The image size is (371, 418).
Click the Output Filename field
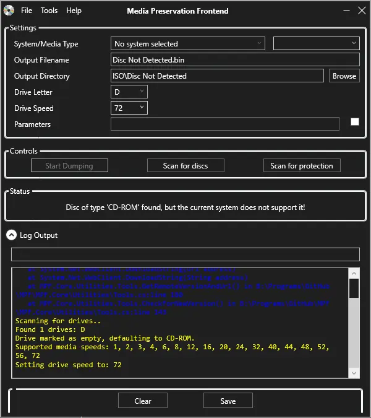235,59
